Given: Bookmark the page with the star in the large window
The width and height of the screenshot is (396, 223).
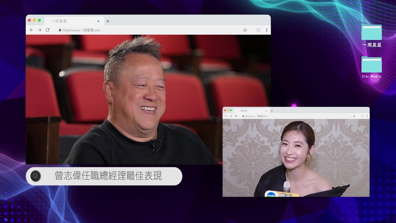Looking at the screenshot, I should [245, 30].
